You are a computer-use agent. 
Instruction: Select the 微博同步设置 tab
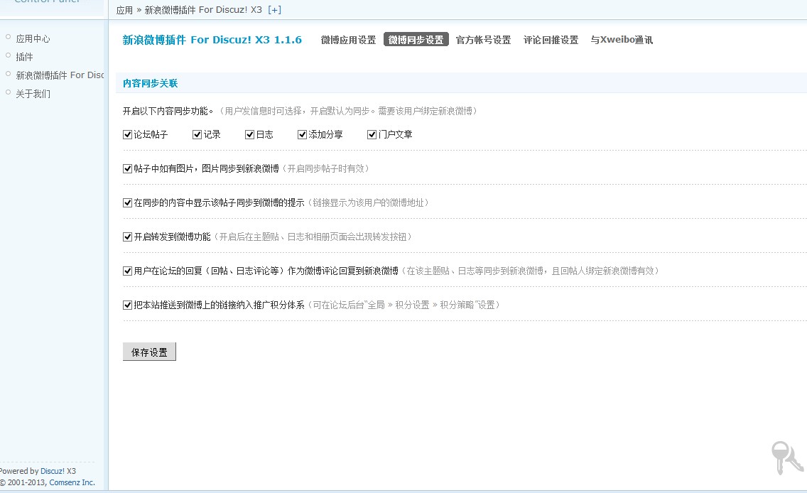pyautogui.click(x=416, y=40)
